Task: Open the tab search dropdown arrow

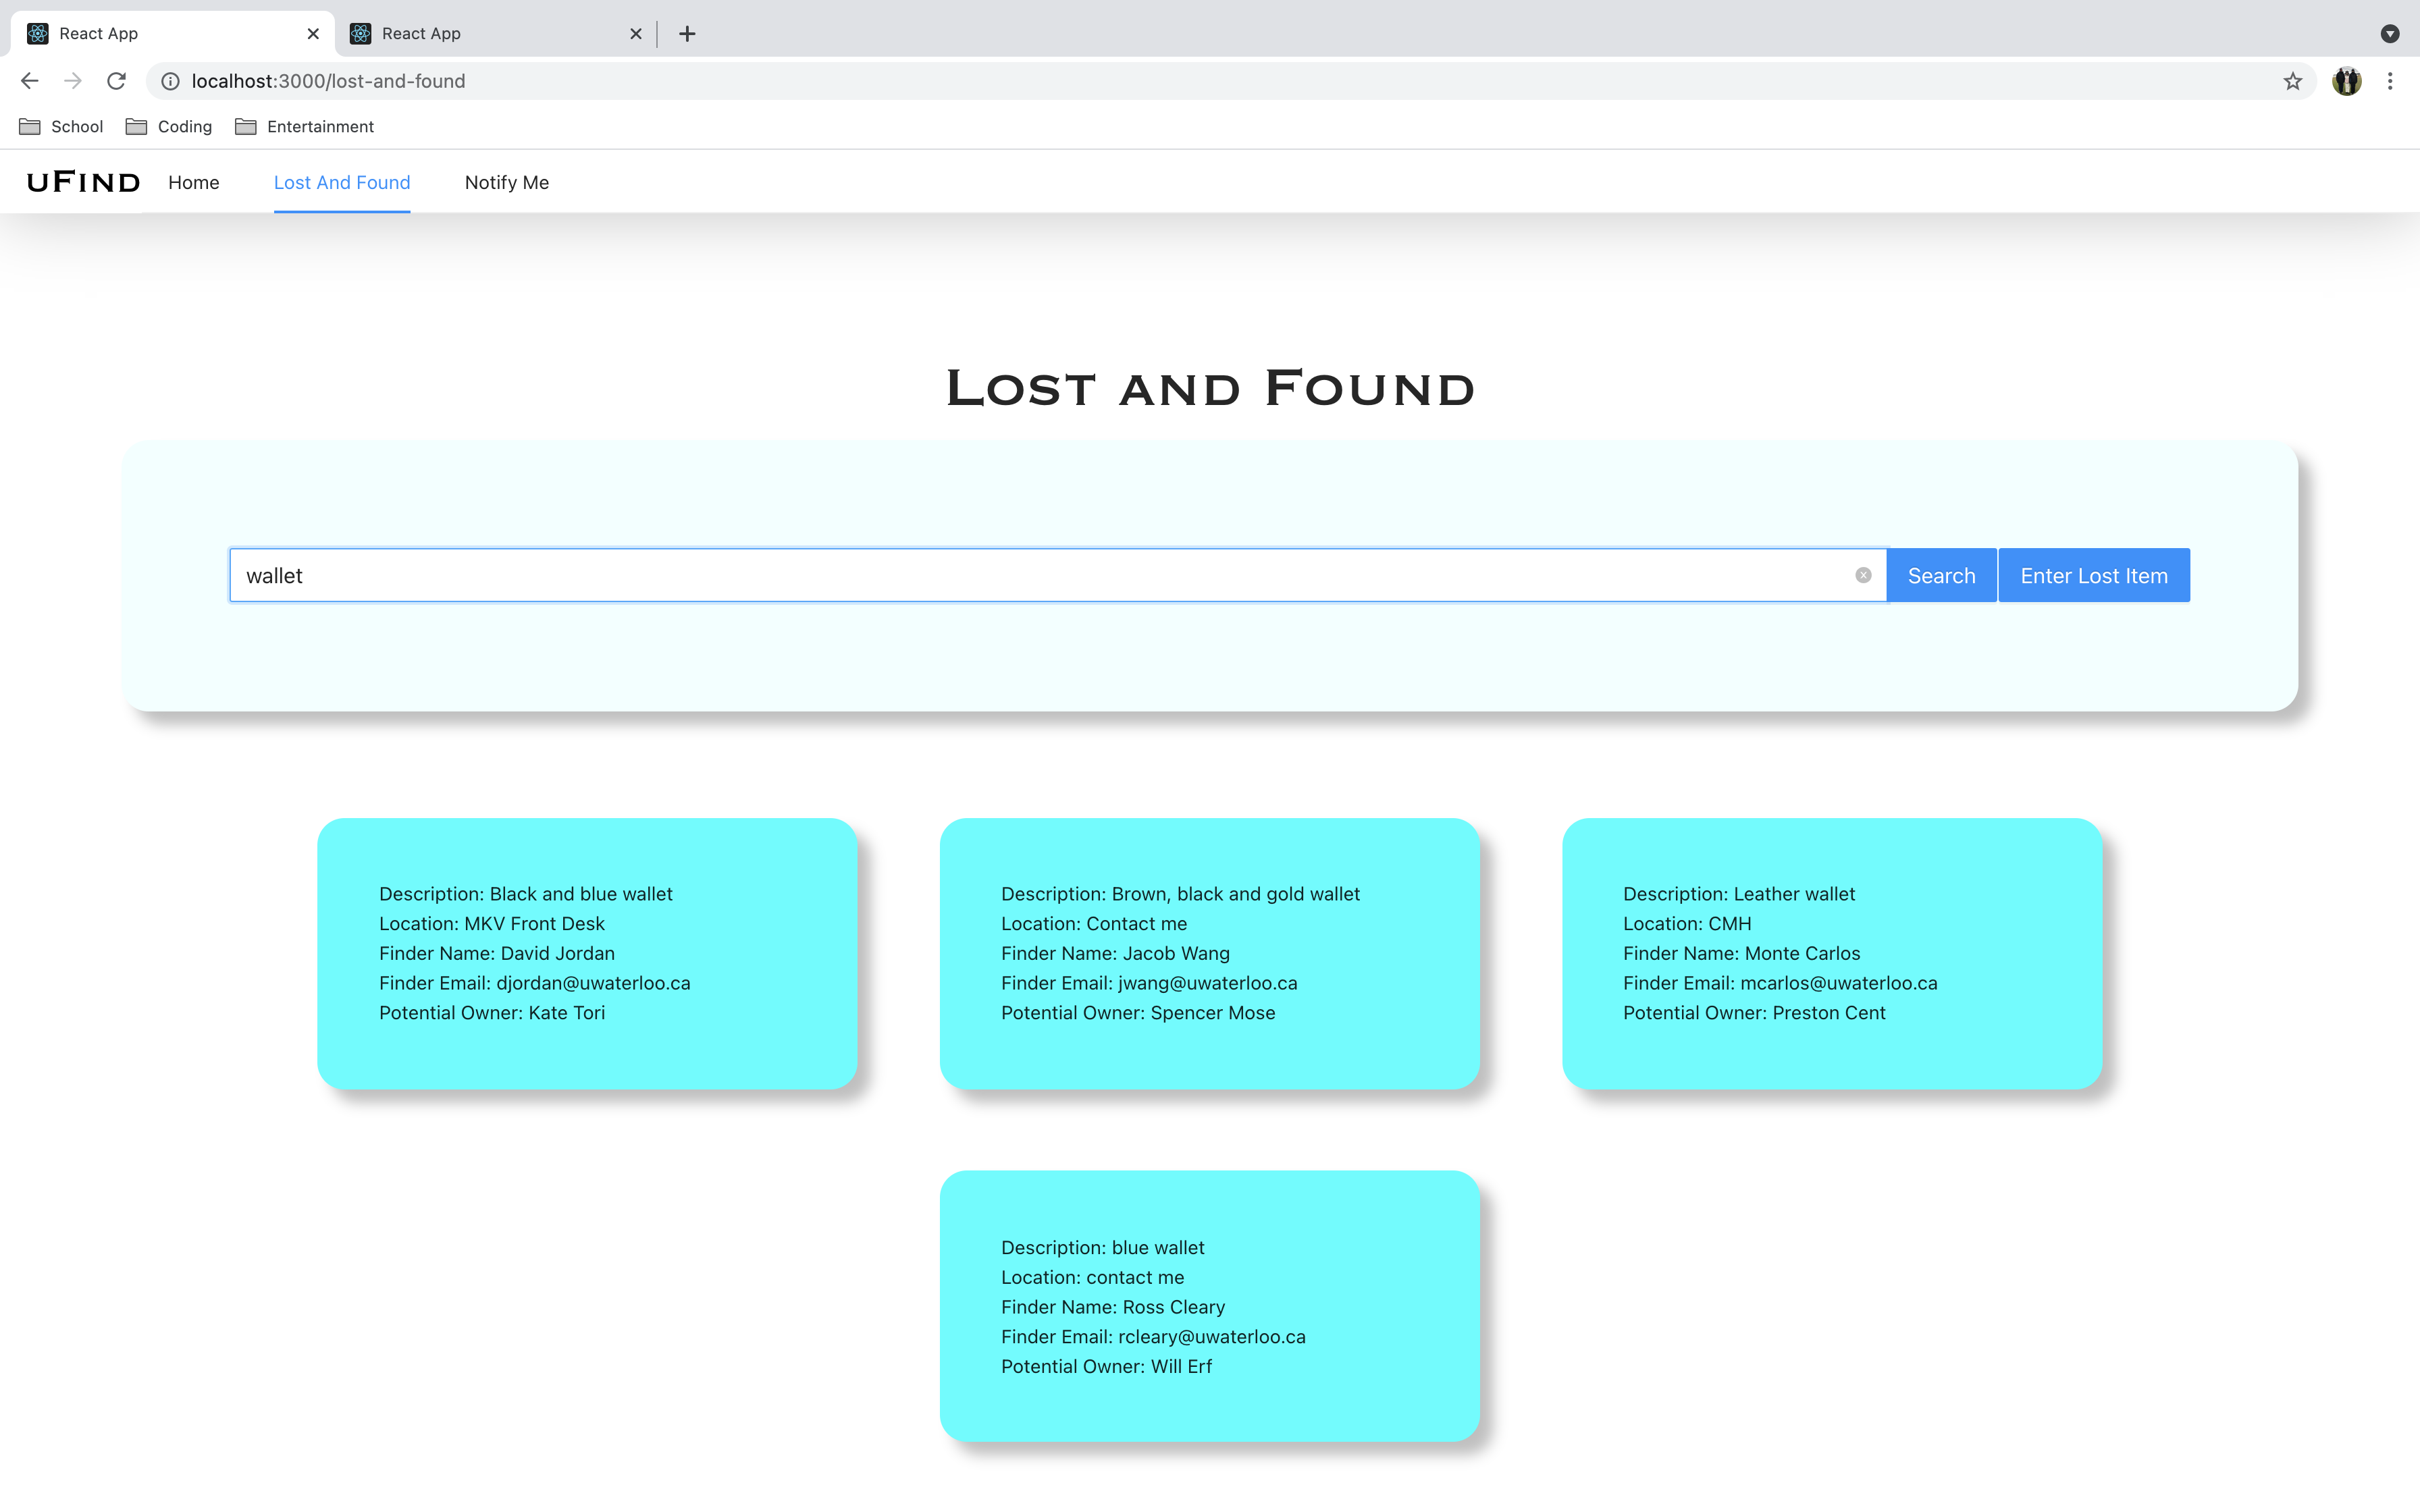Action: (2390, 34)
